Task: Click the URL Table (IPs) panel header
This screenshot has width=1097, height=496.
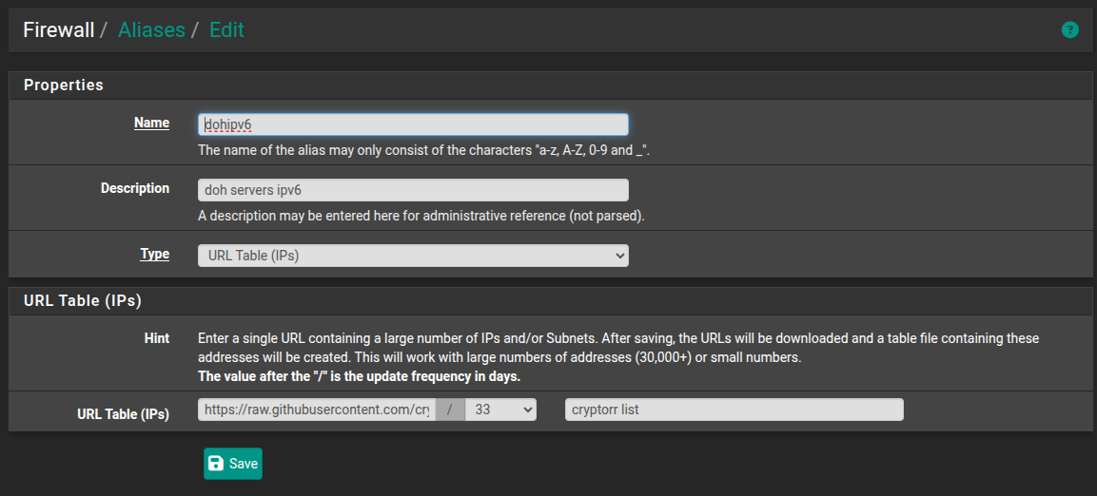Action: (x=83, y=301)
